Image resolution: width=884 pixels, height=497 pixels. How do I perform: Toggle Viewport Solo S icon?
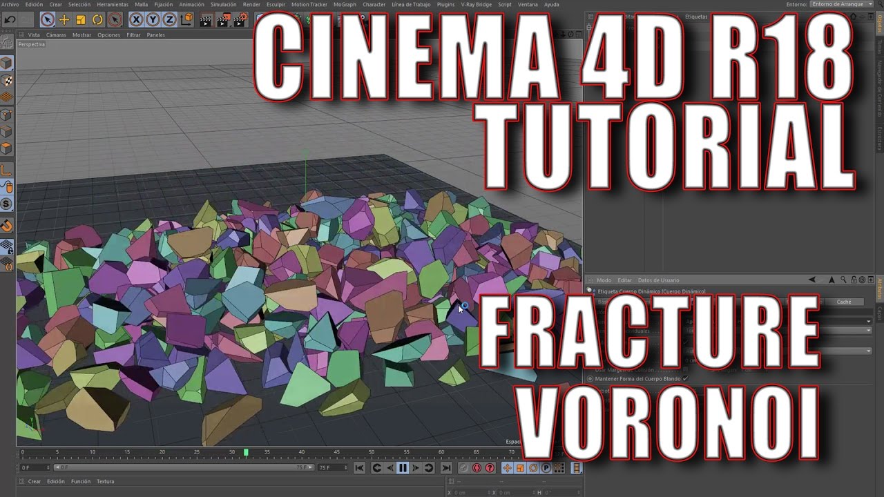click(x=6, y=204)
